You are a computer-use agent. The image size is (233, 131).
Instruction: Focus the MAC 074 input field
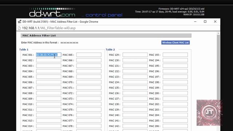coord(89,104)
